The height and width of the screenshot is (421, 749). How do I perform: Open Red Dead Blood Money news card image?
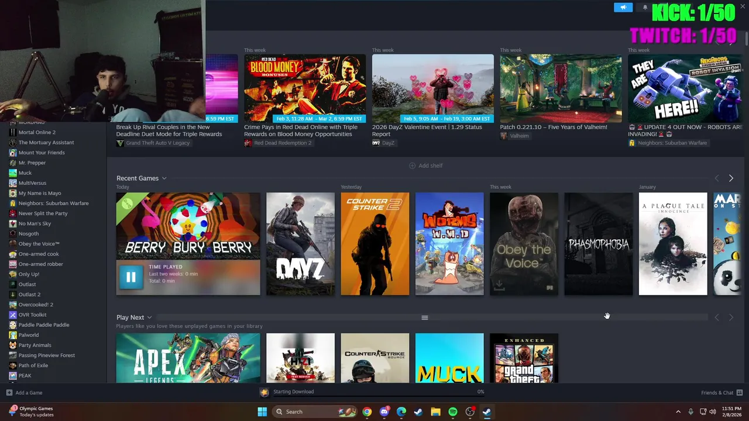coord(305,88)
